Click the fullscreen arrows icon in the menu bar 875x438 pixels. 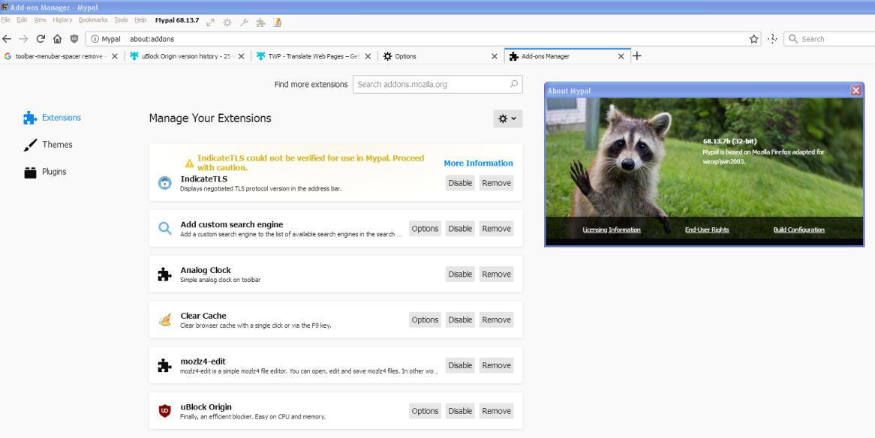210,23
